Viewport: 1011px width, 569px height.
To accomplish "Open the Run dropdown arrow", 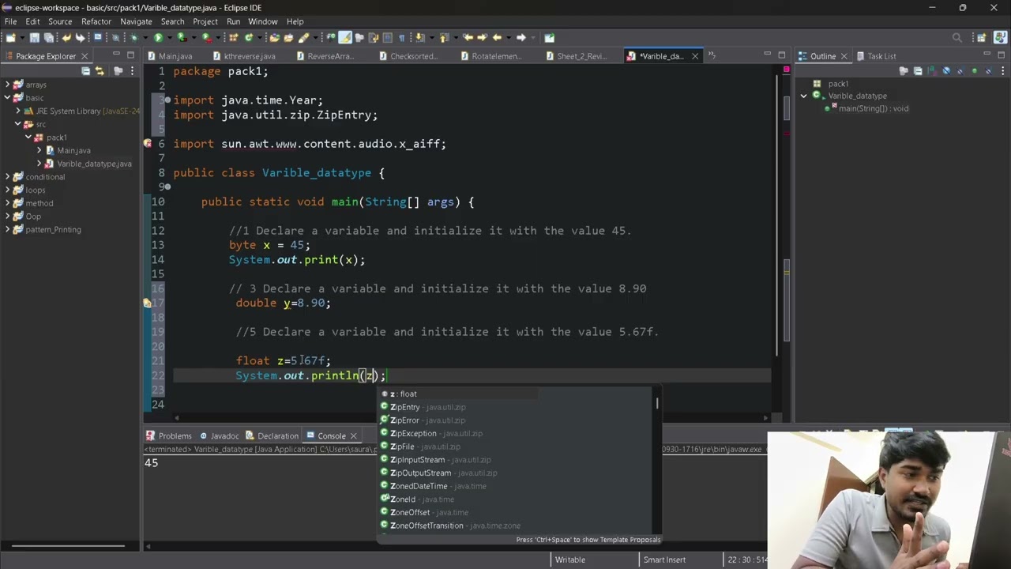I will point(169,37).
